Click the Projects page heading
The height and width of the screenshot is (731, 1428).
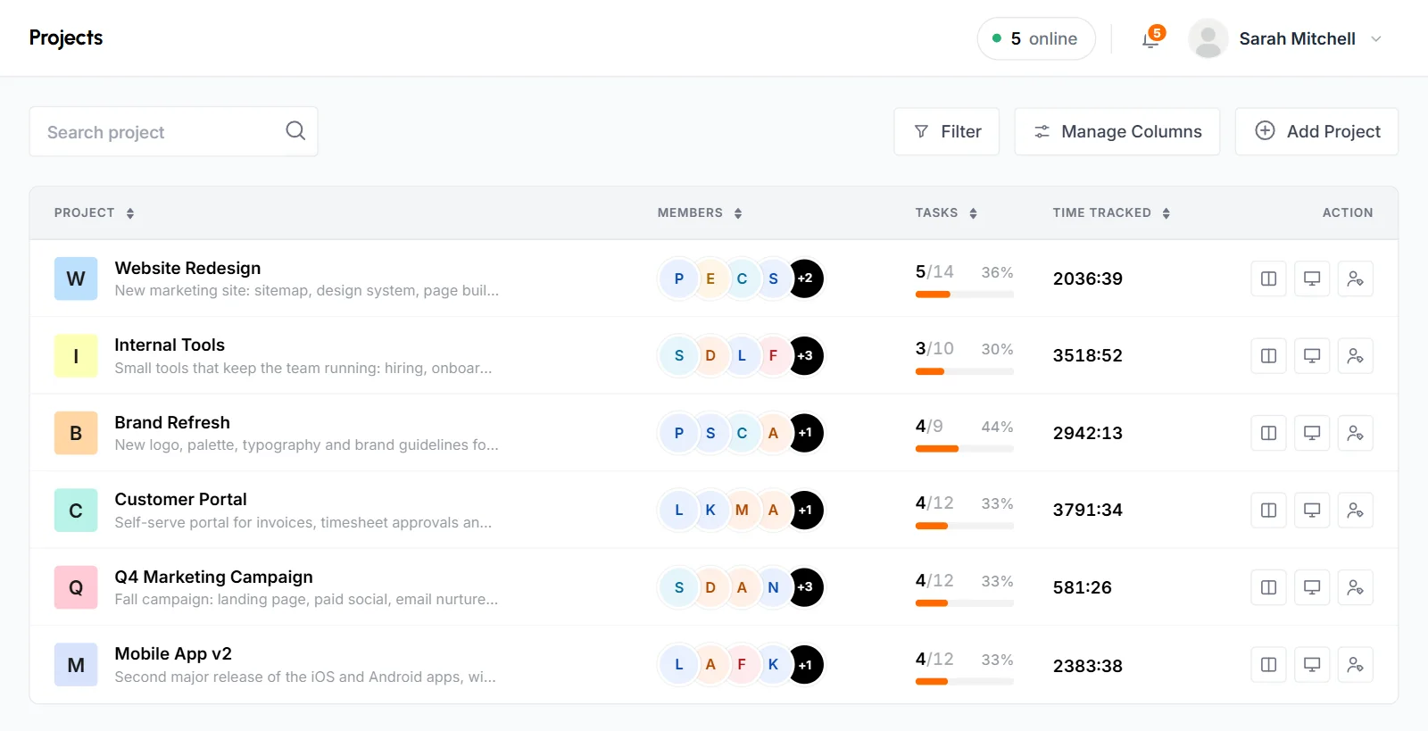(x=66, y=37)
